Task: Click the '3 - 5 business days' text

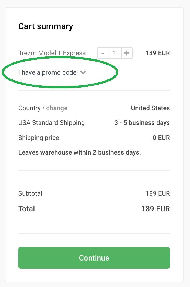Action: click(x=142, y=123)
